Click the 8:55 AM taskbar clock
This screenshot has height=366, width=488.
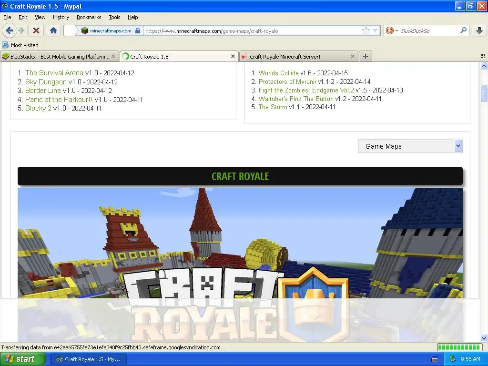tap(470, 359)
